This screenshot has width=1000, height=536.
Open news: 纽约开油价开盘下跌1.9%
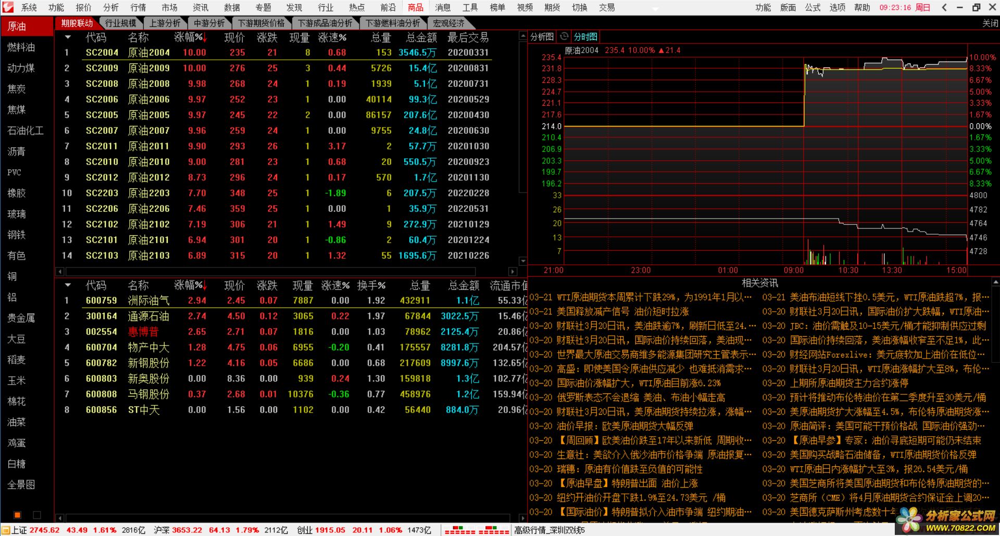click(628, 497)
